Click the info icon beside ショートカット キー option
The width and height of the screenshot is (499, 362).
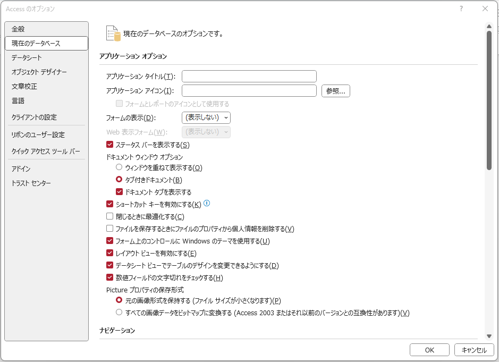click(207, 203)
